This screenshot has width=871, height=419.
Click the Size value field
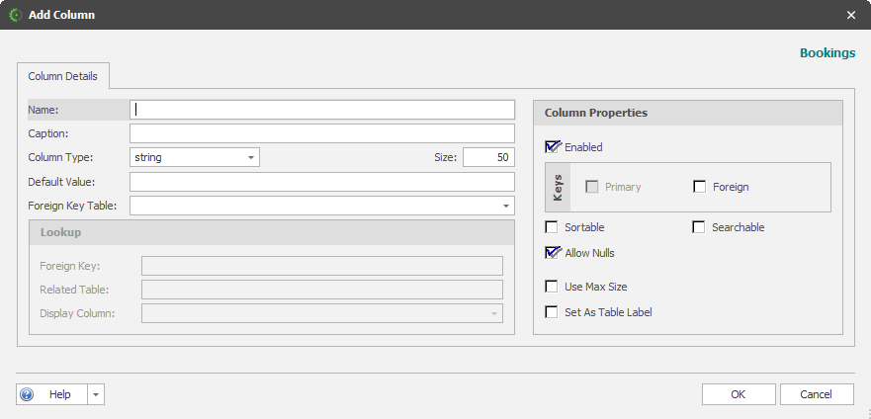point(488,157)
